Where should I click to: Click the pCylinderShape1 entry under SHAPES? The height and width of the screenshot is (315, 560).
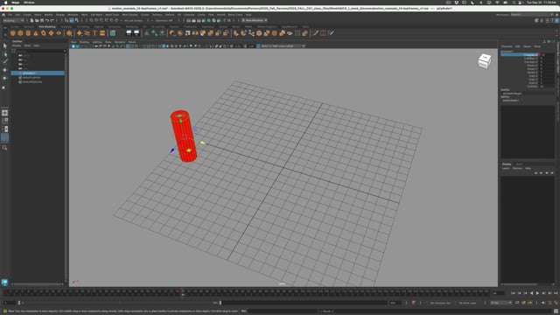(x=513, y=94)
